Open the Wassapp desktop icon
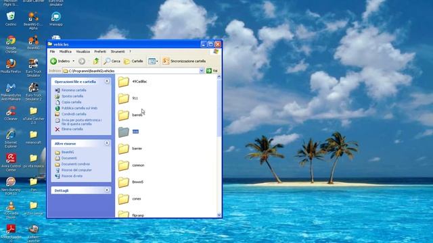 click(56, 19)
